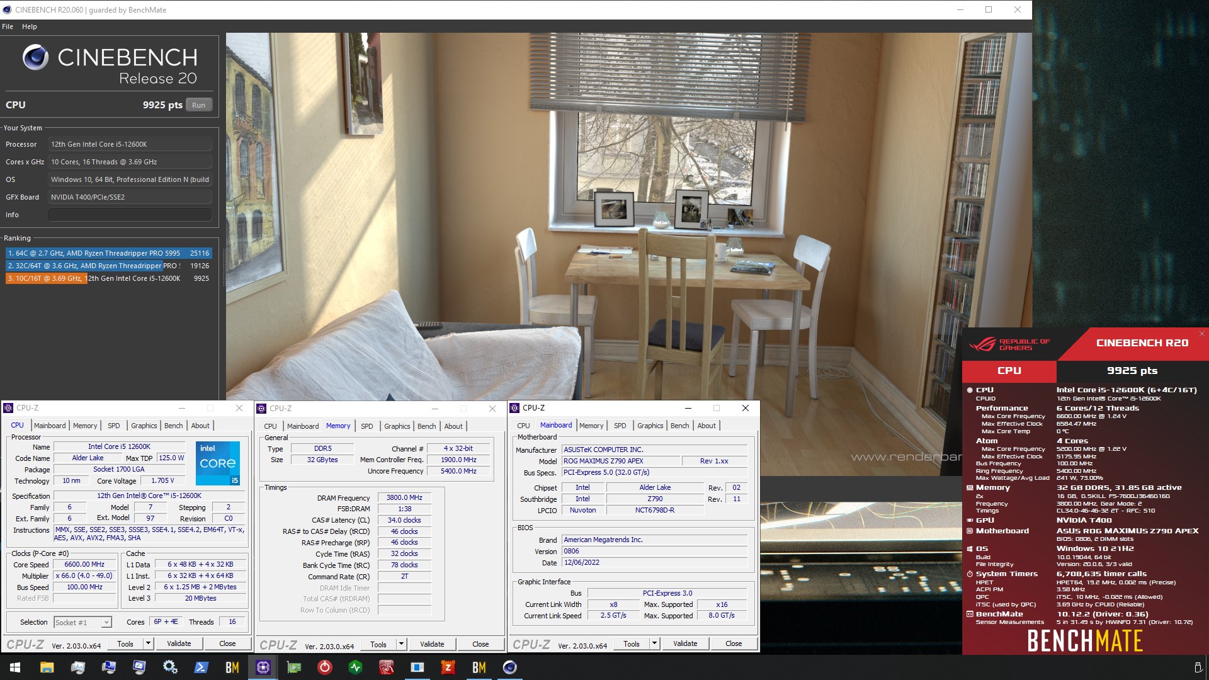The width and height of the screenshot is (1209, 680).
Task: Close the BenchMate overlay panel
Action: [1201, 334]
